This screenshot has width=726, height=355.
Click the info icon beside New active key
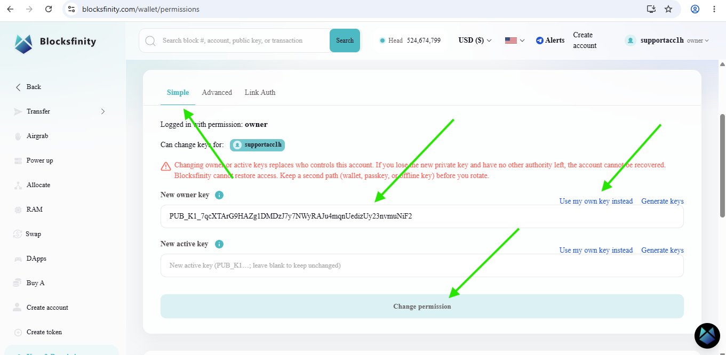[219, 244]
